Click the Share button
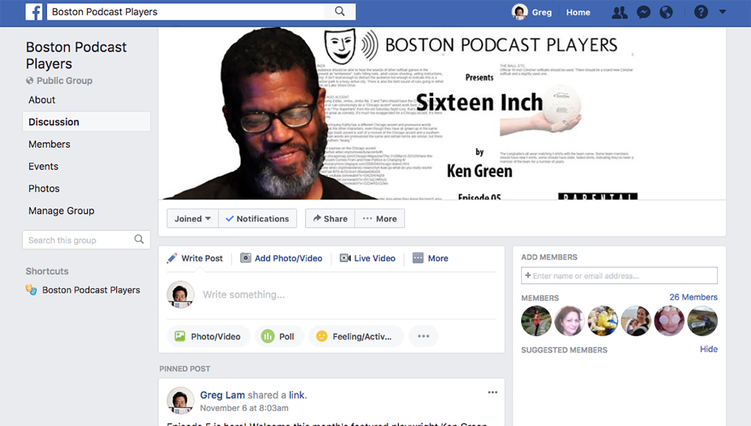The image size is (751, 426). (x=330, y=219)
